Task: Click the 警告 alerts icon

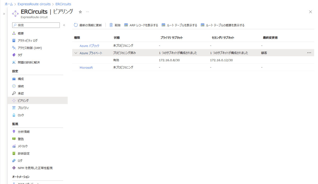Action: tap(14, 139)
